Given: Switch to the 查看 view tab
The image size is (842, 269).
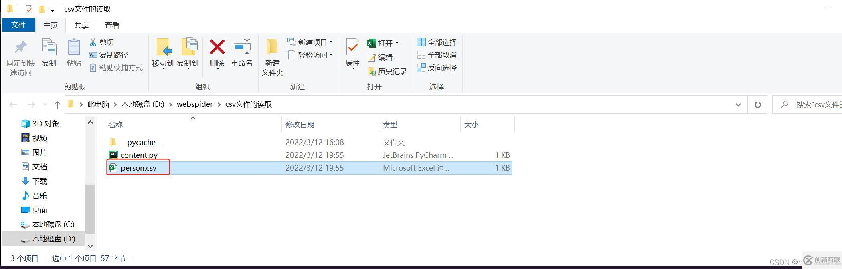Looking at the screenshot, I should click(x=112, y=25).
